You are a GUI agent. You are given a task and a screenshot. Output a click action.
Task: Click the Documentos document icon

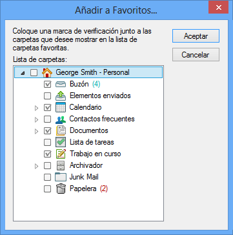(61, 130)
